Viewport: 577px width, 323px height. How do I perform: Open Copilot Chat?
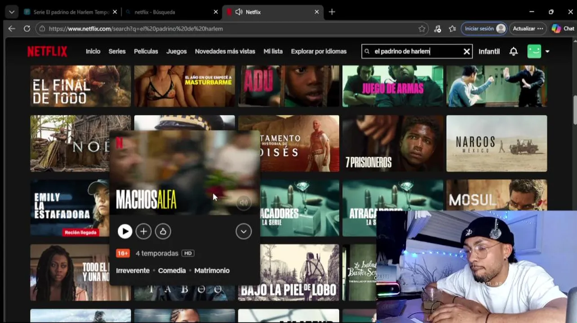pos(563,29)
